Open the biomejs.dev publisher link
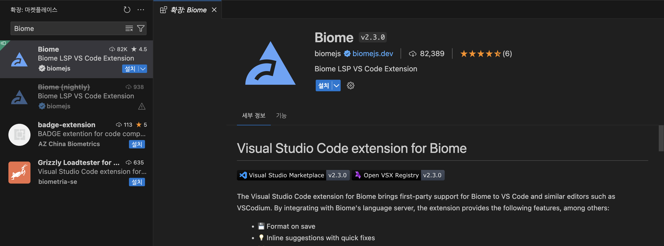Viewport: 664px width, 246px height. click(372, 54)
